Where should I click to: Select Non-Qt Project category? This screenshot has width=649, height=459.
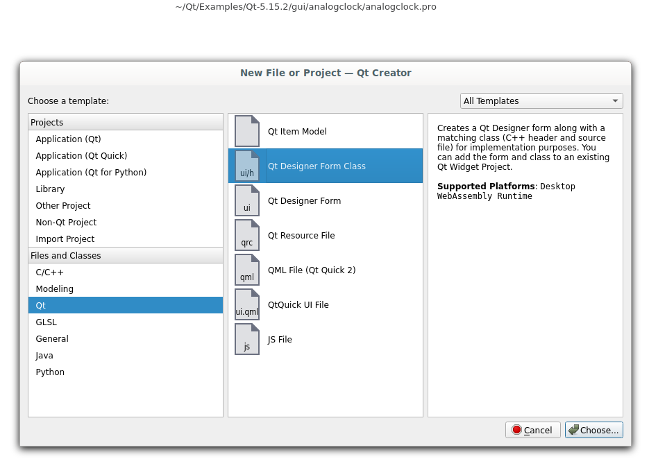[126, 222]
